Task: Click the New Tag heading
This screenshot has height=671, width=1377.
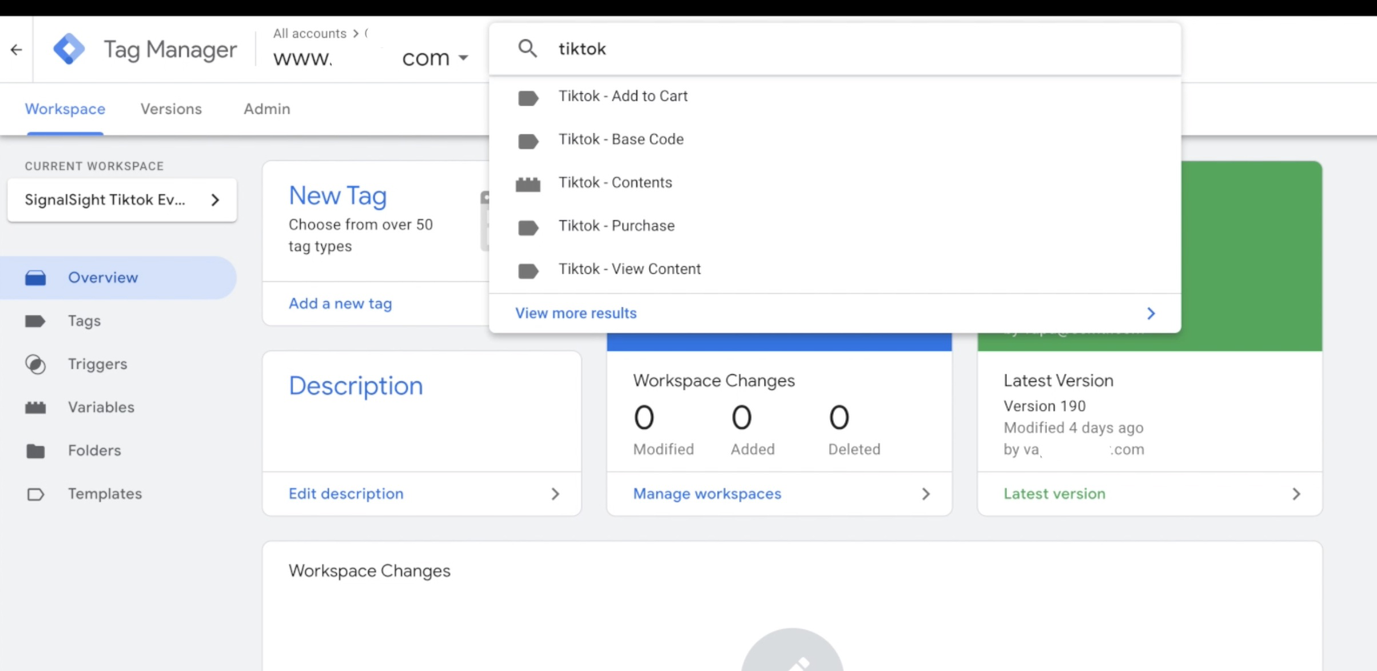Action: [x=337, y=195]
